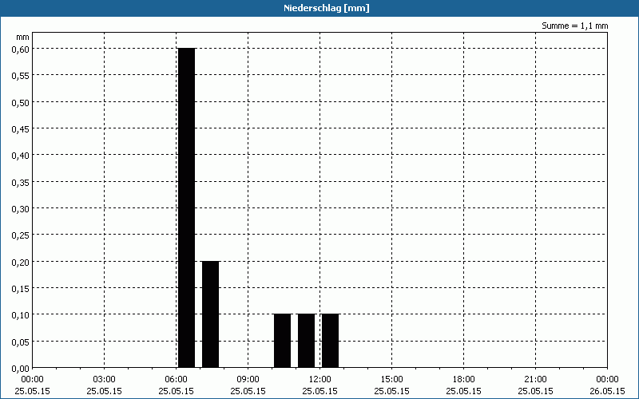The width and height of the screenshot is (639, 399).
Task: Click the 0,10 mm bar starting at 12:00
Action: [x=331, y=341]
